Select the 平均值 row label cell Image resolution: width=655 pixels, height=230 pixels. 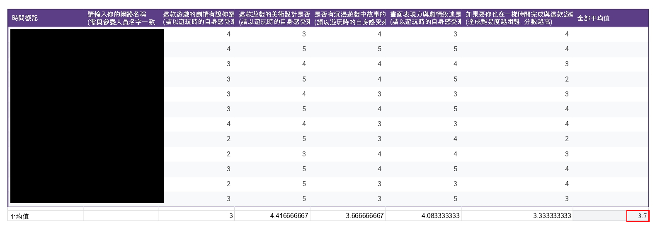(x=46, y=216)
